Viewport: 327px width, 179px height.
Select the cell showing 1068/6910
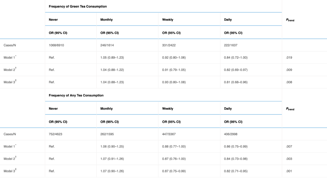(x=56, y=45)
